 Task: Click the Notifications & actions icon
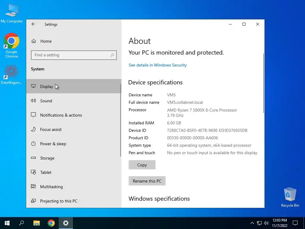[x=33, y=115]
